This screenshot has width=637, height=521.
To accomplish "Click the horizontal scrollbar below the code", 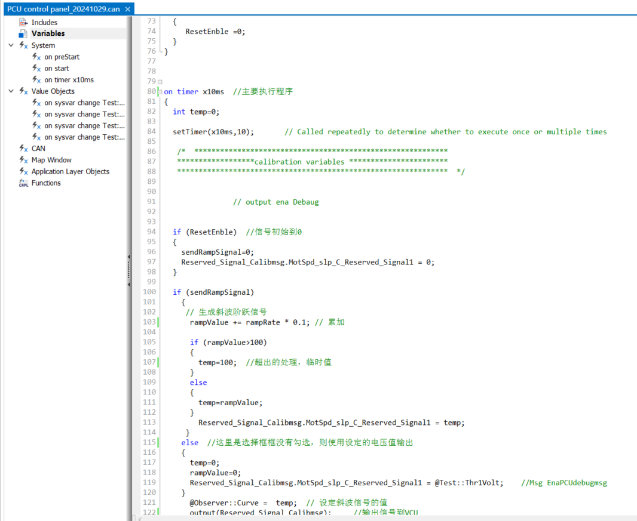I will point(382,517).
